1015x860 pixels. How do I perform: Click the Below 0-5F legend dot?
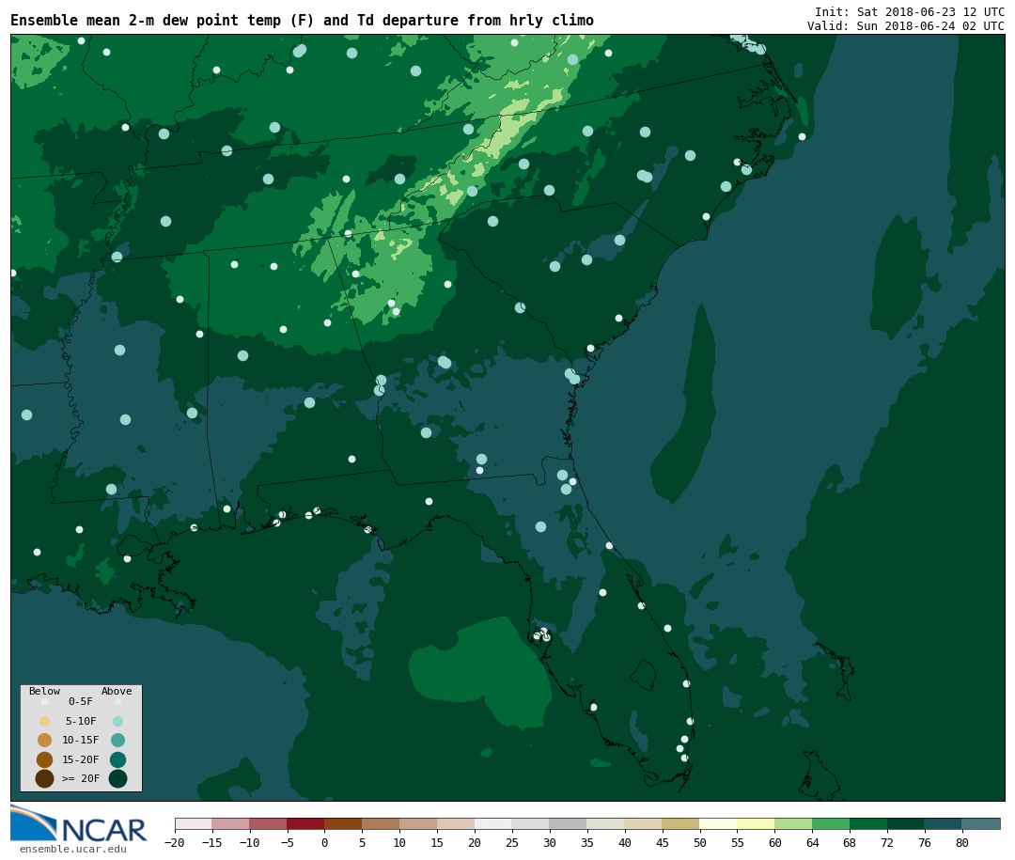point(45,701)
